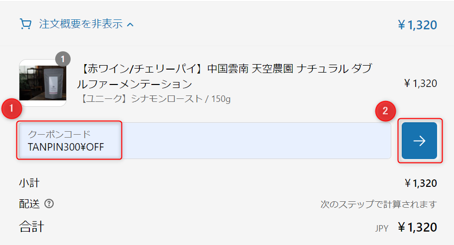Click the shopping cart icon

click(x=25, y=24)
